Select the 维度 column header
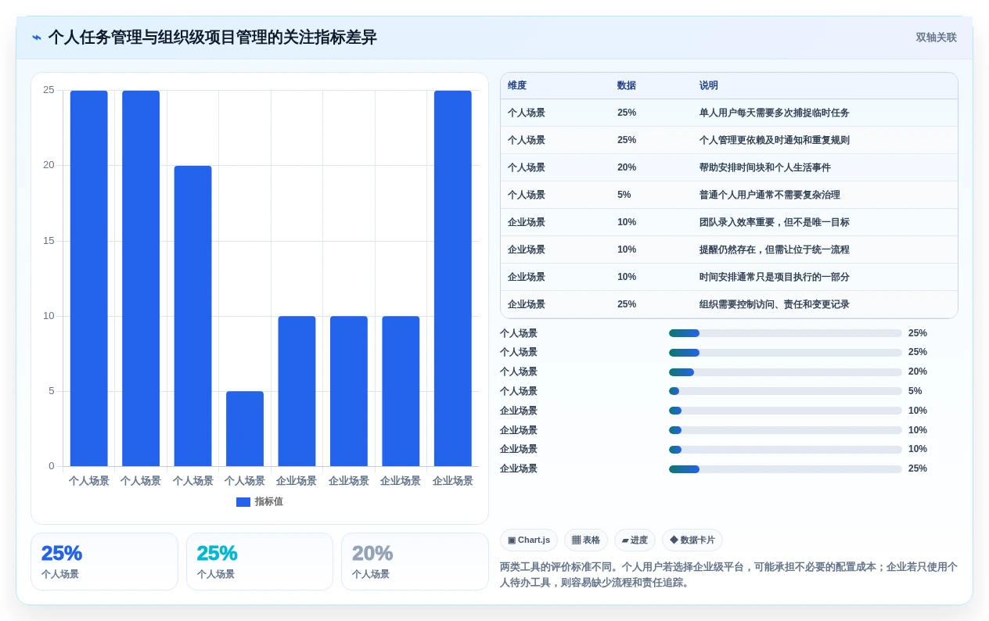Screen dimensions: 989x621 pos(517,86)
